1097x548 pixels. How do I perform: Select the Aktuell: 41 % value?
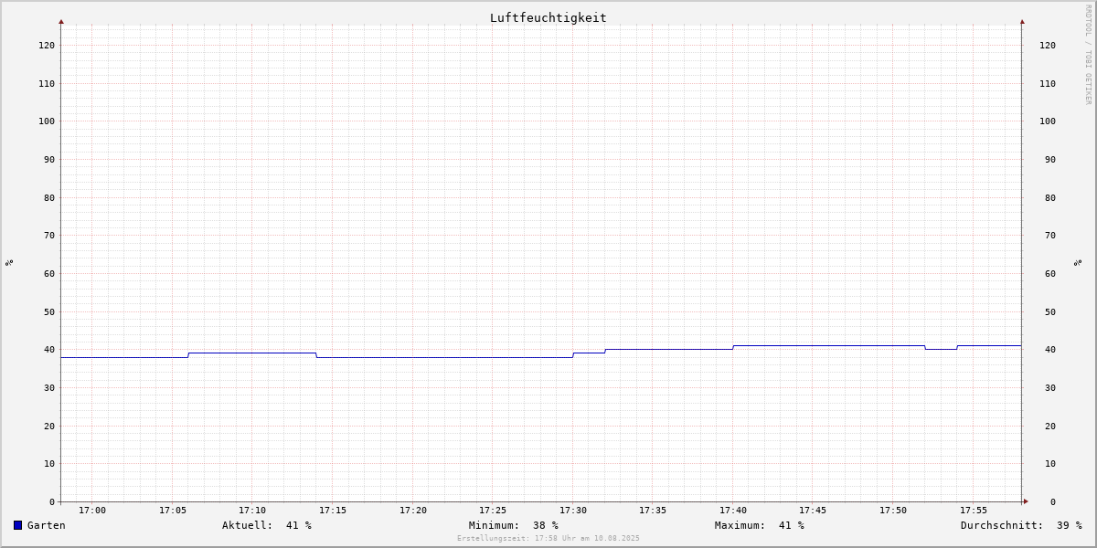[x=267, y=525]
